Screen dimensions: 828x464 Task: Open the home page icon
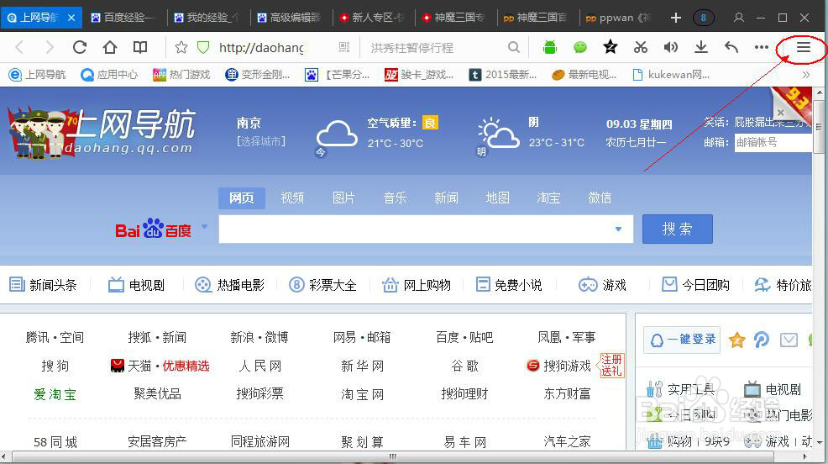coord(110,48)
